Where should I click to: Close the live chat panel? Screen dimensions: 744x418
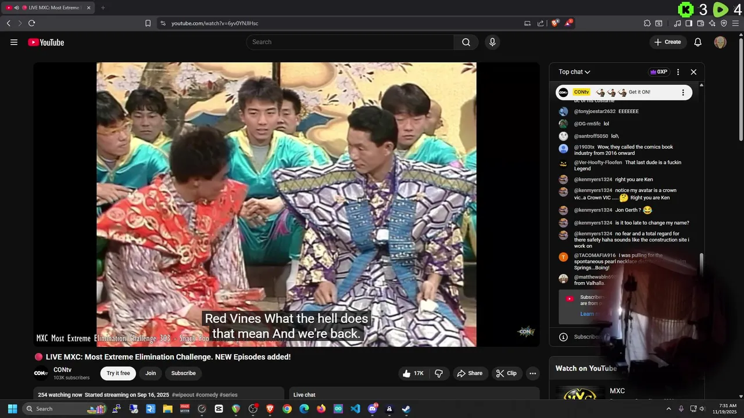[693, 72]
